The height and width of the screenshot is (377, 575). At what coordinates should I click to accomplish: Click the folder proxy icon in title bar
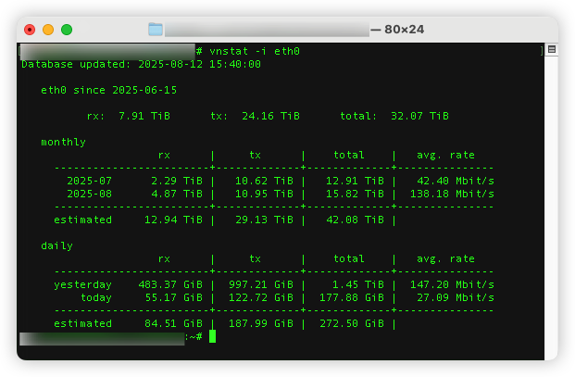click(x=156, y=30)
